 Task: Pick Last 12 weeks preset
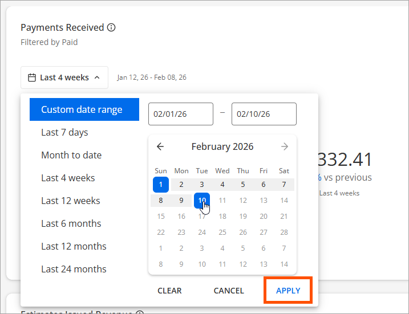pyautogui.click(x=71, y=201)
